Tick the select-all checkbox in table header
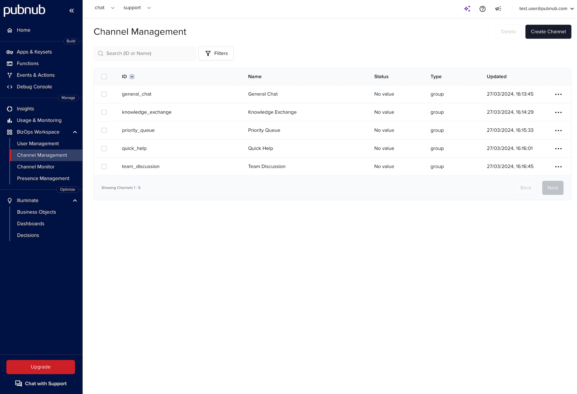 pos(104,77)
